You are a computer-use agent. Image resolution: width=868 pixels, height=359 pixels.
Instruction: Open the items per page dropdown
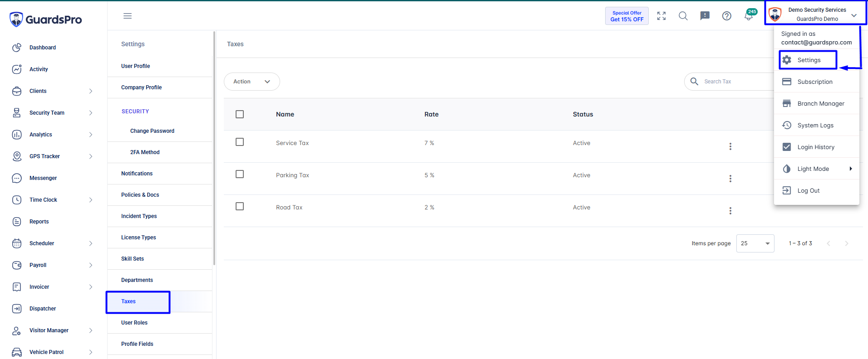click(755, 243)
